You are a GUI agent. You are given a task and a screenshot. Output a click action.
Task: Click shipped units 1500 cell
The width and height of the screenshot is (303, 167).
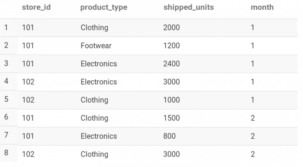pyautogui.click(x=172, y=118)
